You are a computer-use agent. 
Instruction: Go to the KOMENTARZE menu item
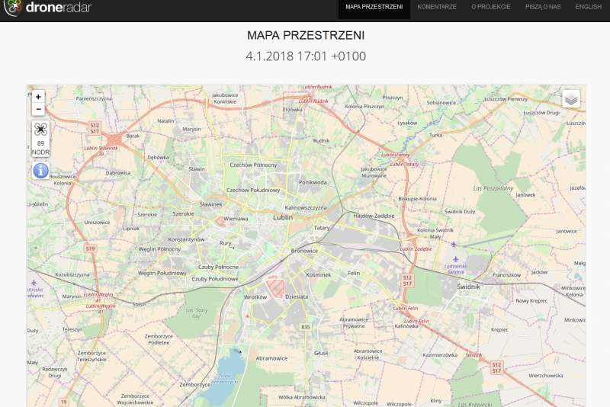tap(437, 7)
